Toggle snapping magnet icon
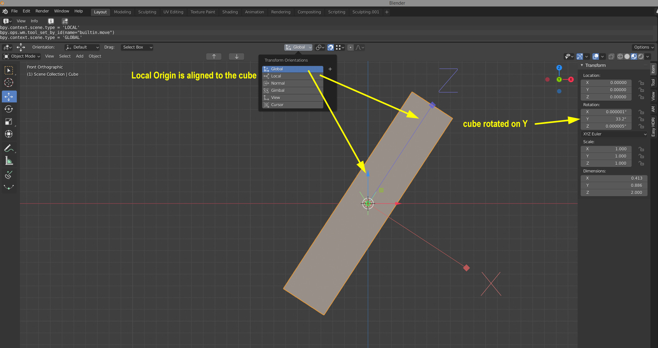This screenshot has height=348, width=658. click(x=330, y=47)
